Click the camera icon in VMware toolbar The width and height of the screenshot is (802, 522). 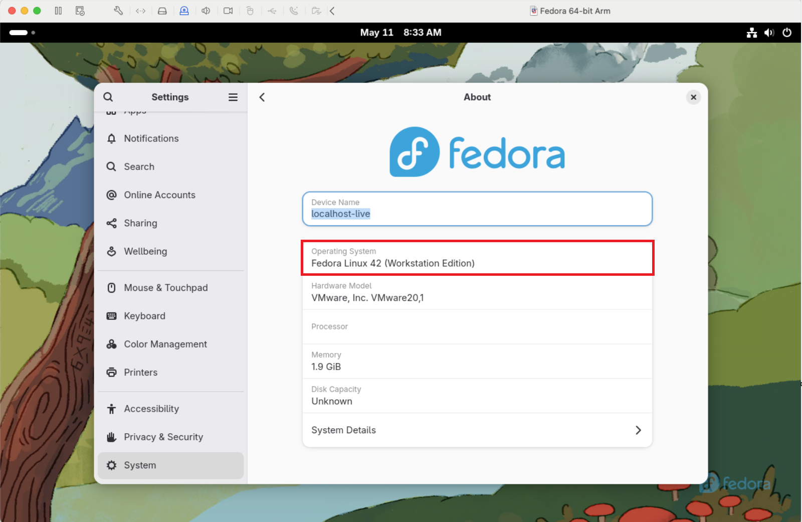tap(228, 11)
